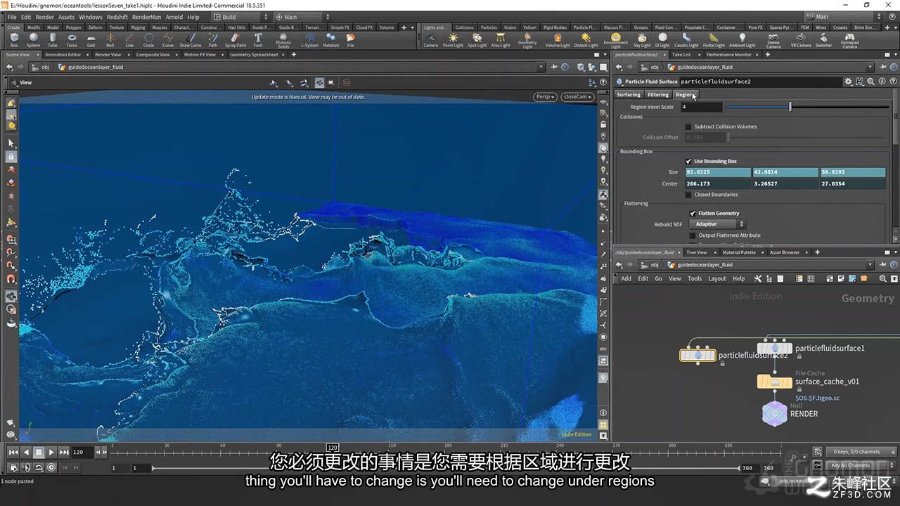The height and width of the screenshot is (506, 900).
Task: Toggle Output Flattened Attribute checkbox
Action: (x=693, y=235)
